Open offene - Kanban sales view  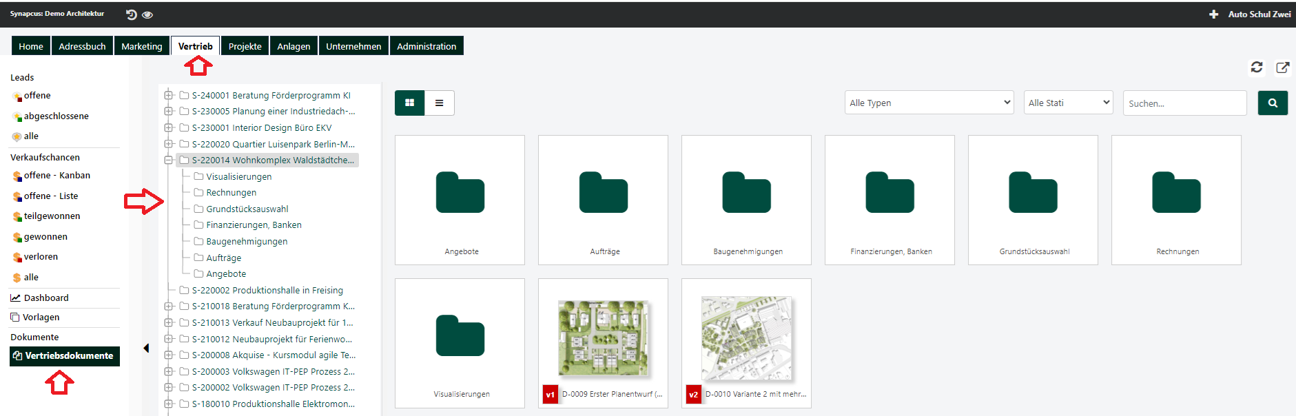click(x=56, y=176)
